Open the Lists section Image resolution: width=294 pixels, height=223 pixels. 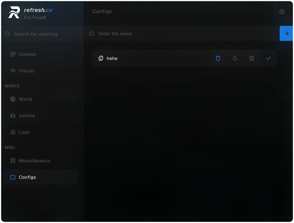coord(41,132)
